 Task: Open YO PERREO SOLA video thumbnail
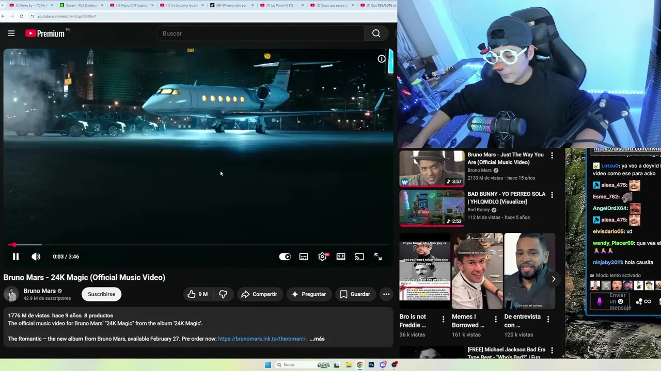[432, 208]
